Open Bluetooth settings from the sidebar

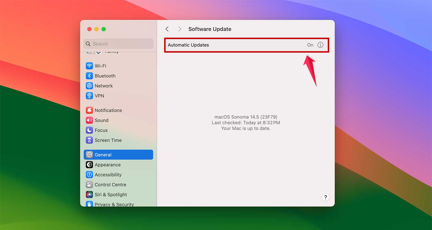click(90, 76)
